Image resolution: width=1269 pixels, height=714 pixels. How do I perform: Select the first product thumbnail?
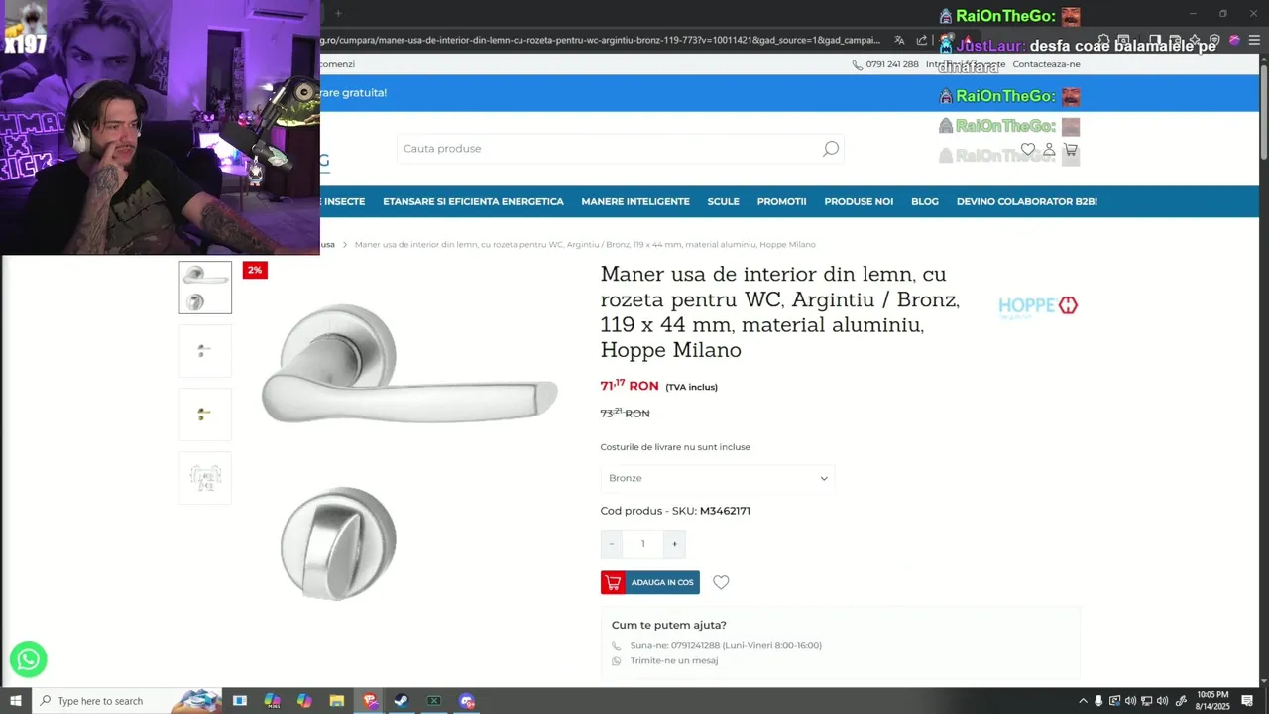[x=205, y=288]
